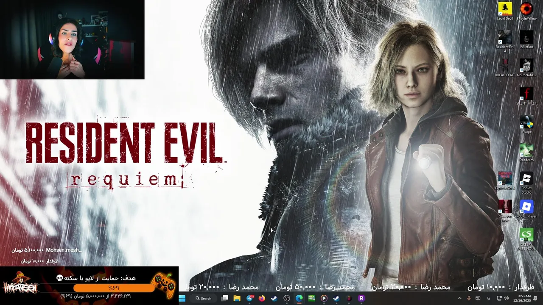Open network settings from the tray
Screen dimensions: 543x305
click(x=499, y=298)
